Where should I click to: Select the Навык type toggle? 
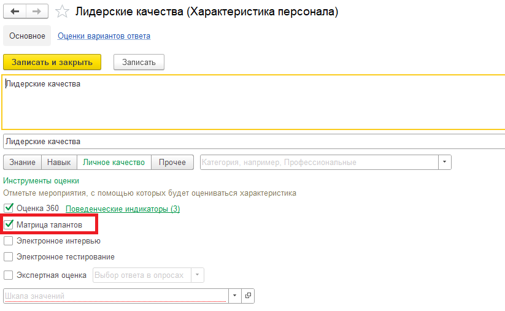click(59, 162)
